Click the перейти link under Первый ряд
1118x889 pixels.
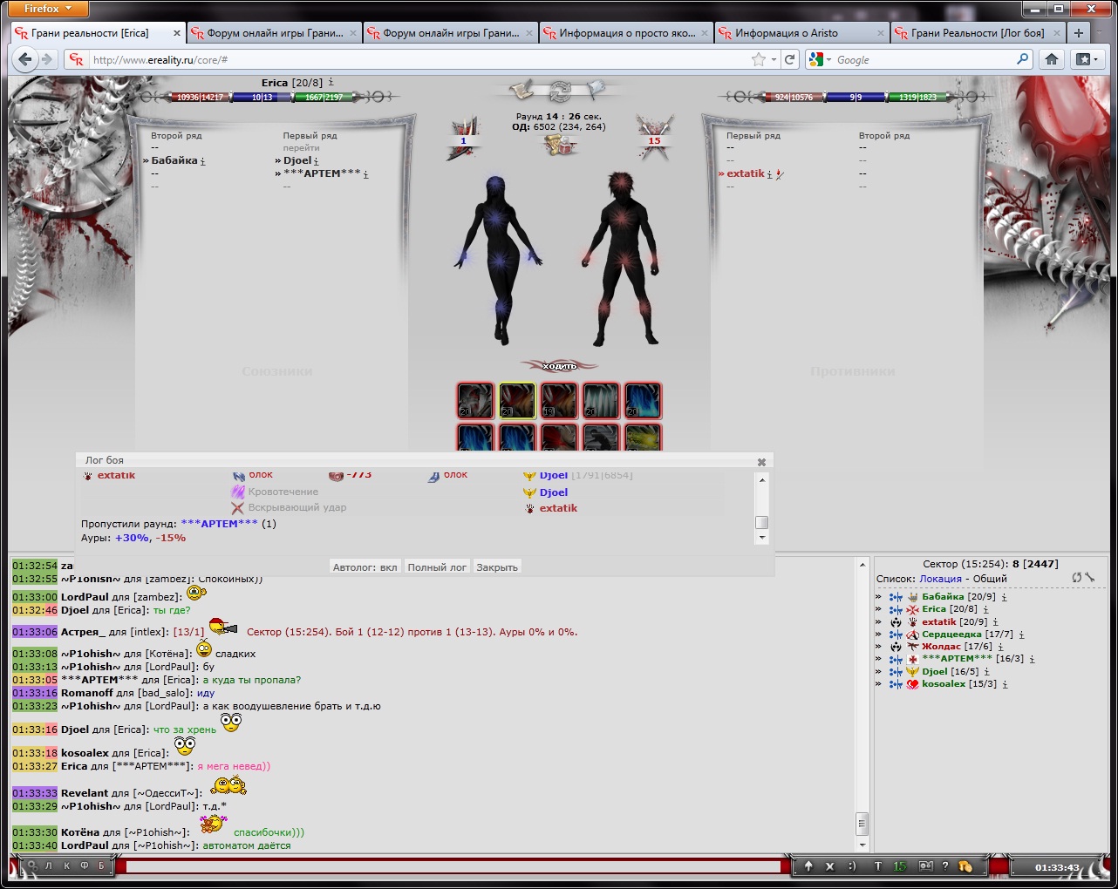pos(302,148)
